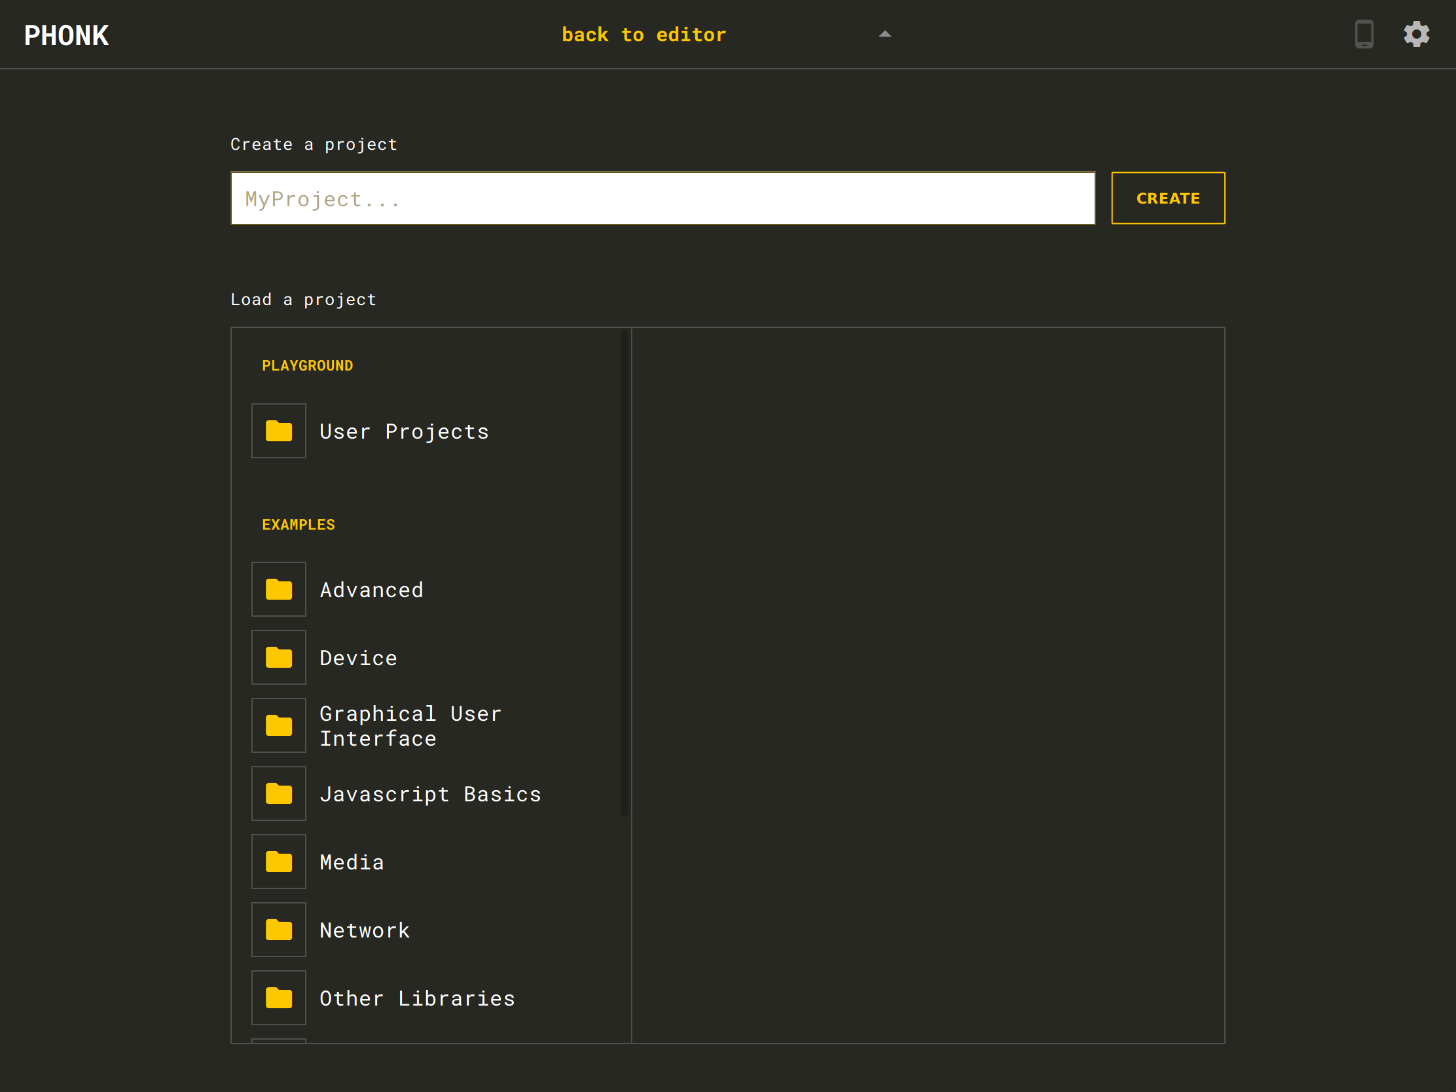Focus the MyProject name input field

coord(662,198)
